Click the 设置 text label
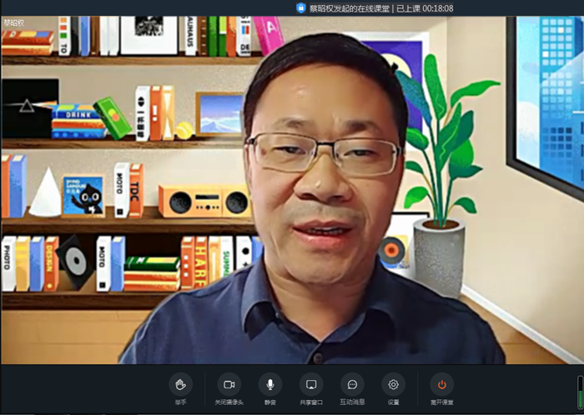 pyautogui.click(x=393, y=402)
